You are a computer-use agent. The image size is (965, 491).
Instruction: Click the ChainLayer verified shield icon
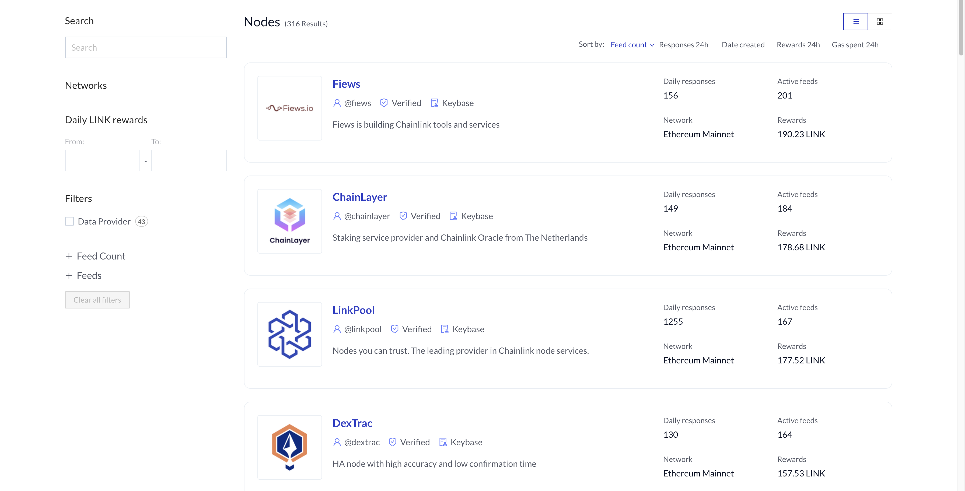point(403,215)
